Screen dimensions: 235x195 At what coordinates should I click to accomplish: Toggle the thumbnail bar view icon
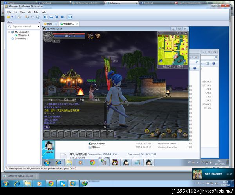[51, 17]
